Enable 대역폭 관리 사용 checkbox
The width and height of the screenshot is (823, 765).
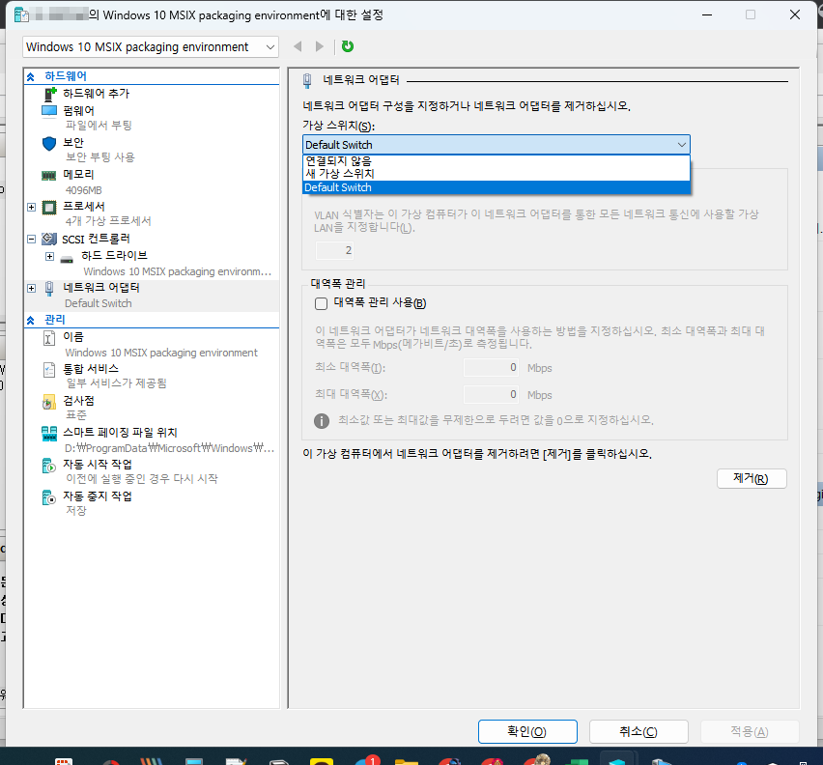click(x=322, y=303)
